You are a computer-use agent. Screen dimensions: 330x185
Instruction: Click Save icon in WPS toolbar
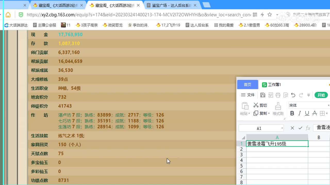point(263,95)
